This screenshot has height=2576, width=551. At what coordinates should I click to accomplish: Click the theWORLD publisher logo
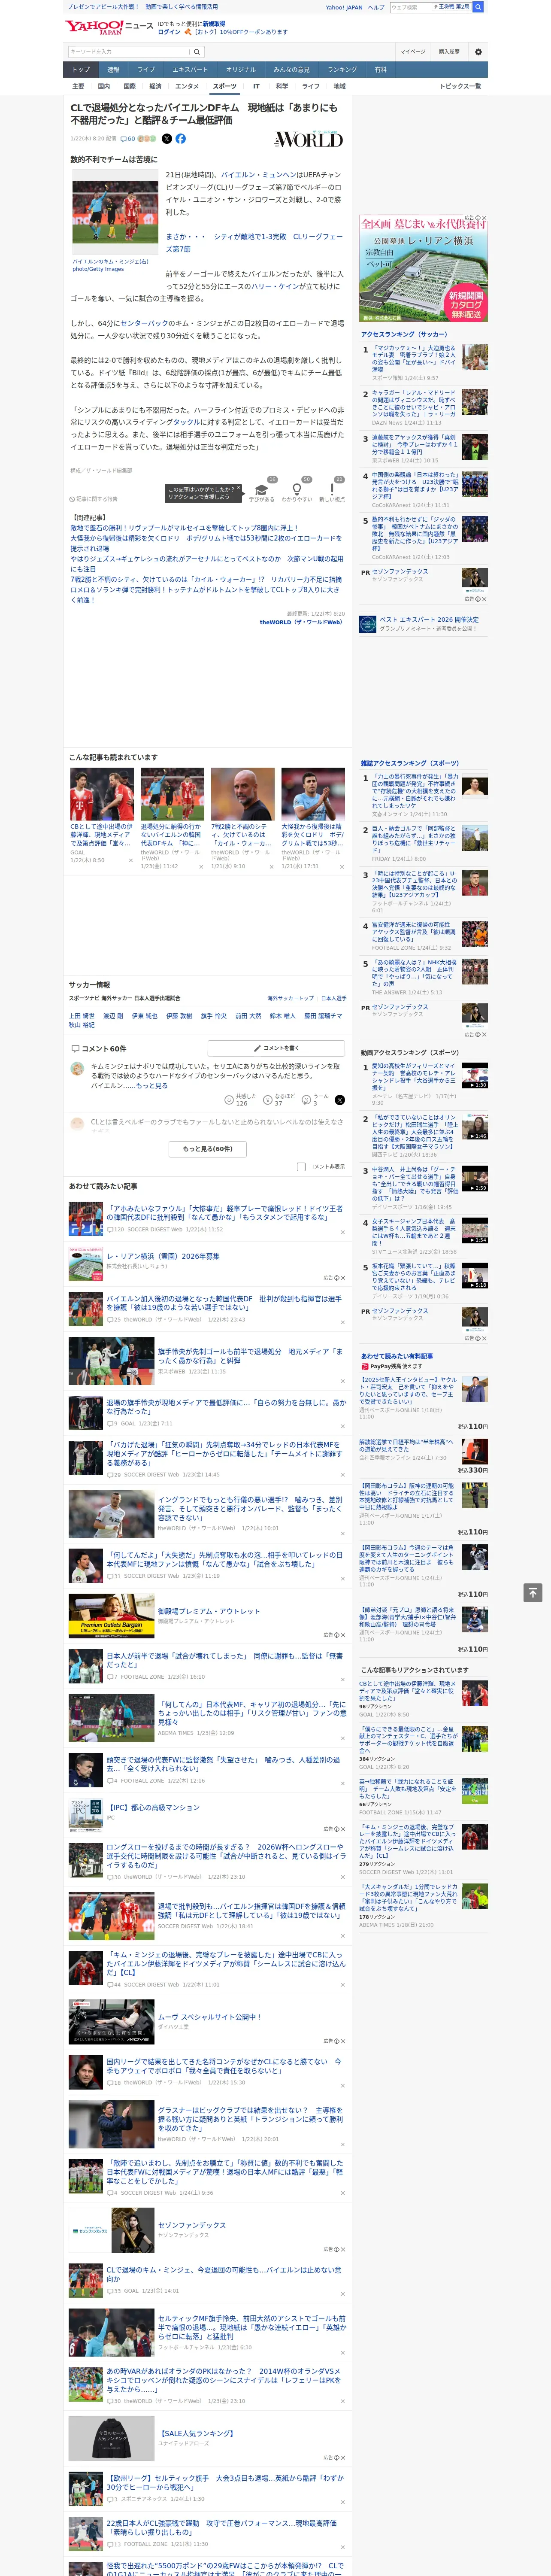(308, 139)
